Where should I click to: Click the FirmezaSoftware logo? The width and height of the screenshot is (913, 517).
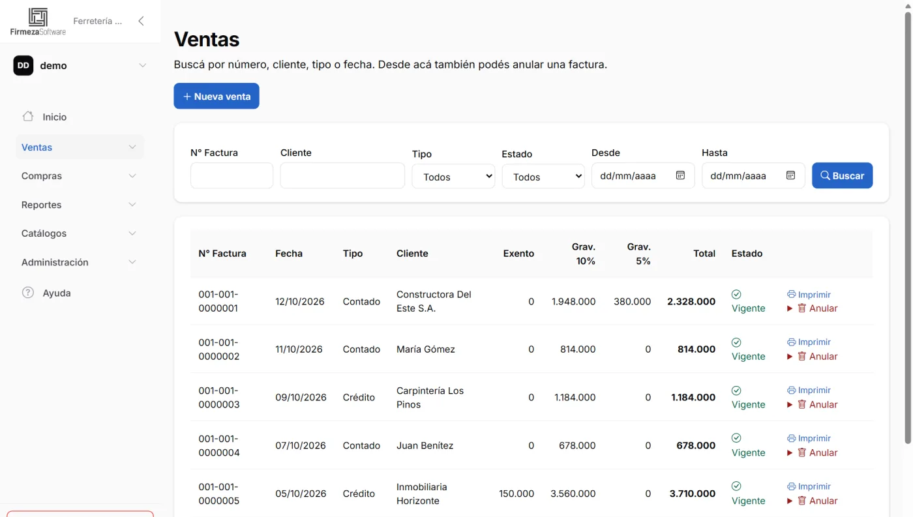pos(38,21)
